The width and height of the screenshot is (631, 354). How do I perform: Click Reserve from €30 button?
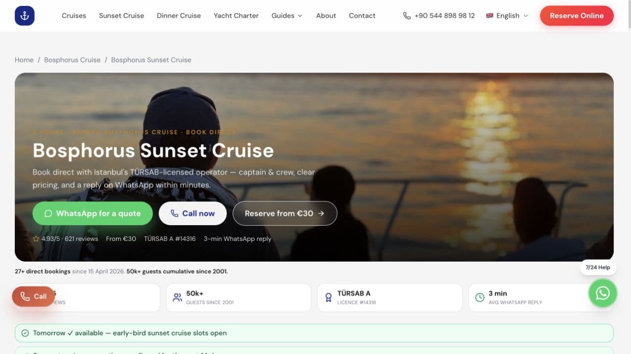click(x=285, y=213)
